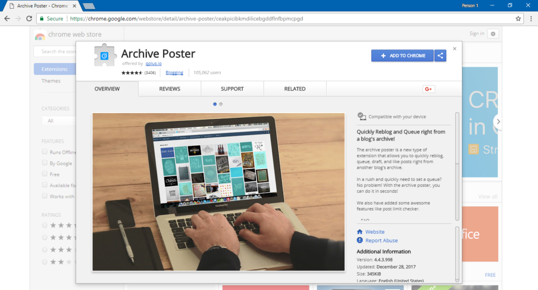Image resolution: width=538 pixels, height=290 pixels.
Task: Click the Size 345KiB text
Action: [x=369, y=274]
